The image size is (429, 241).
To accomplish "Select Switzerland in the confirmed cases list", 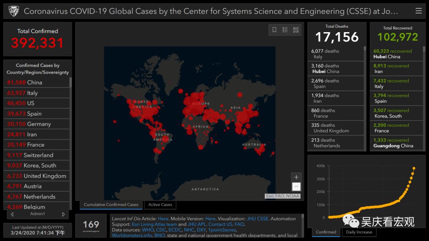I will [37, 155].
